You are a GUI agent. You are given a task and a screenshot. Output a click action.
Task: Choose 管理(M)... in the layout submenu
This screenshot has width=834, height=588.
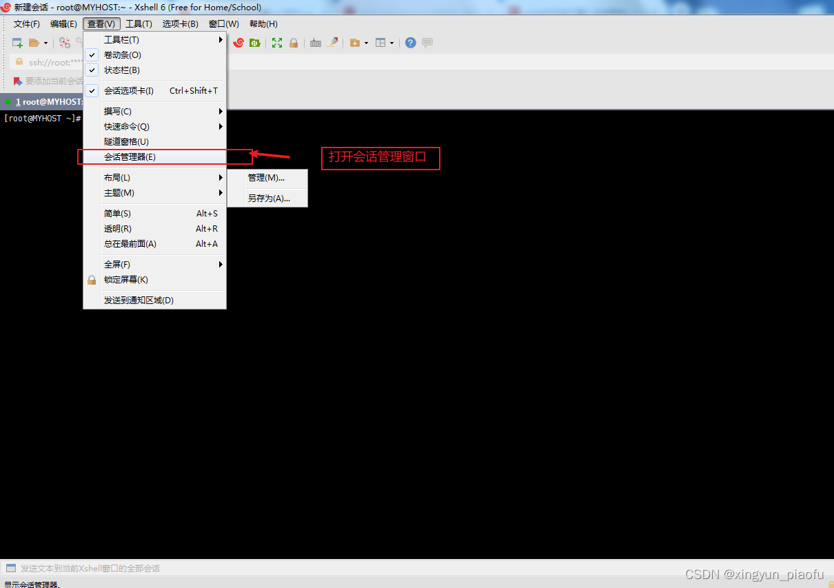267,178
